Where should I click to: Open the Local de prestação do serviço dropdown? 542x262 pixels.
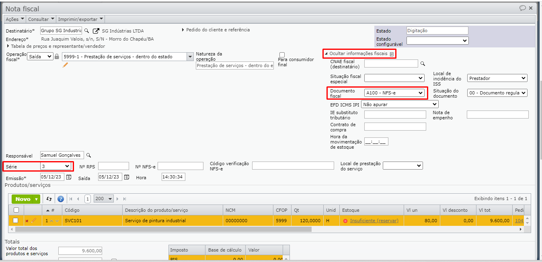point(403,166)
